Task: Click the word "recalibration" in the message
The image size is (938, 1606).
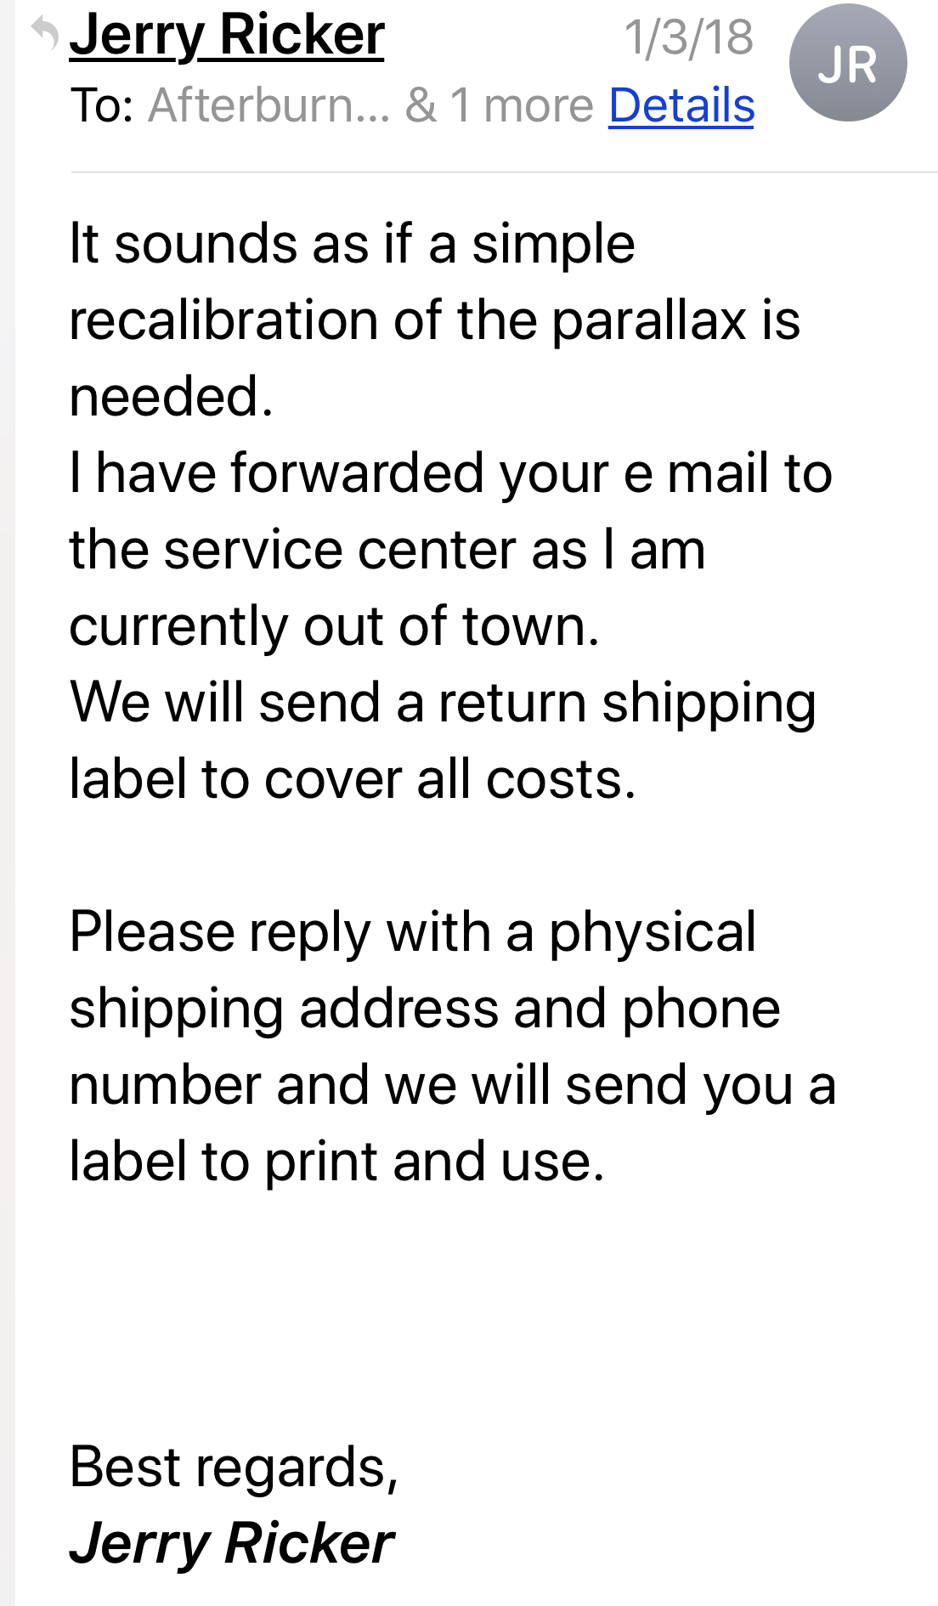Action: point(223,320)
